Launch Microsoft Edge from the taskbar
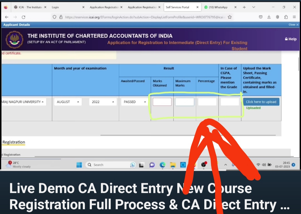 [162, 165]
